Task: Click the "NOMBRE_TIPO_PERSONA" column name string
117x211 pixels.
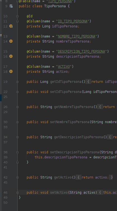Action: tap(76, 36)
